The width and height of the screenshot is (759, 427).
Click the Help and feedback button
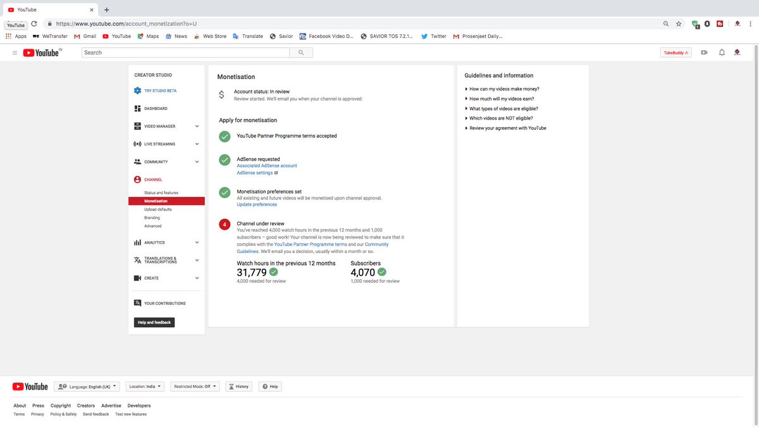[x=154, y=323]
